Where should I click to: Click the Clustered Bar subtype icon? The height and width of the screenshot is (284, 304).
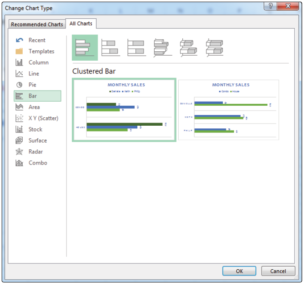(85, 48)
